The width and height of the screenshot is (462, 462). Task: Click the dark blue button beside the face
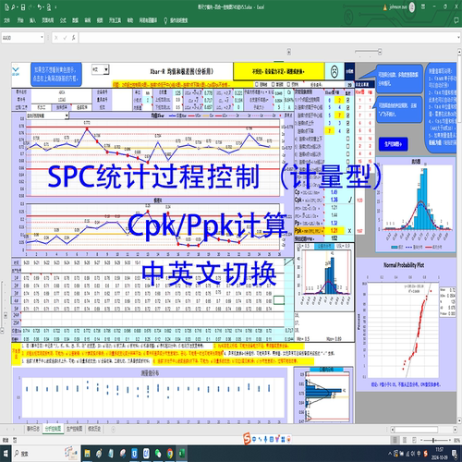pos(349,71)
